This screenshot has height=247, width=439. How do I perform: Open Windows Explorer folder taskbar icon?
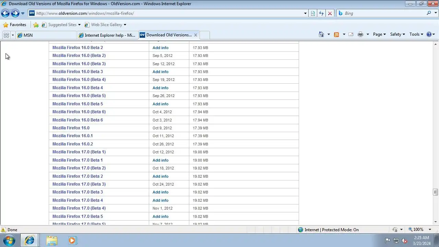tap(52, 240)
